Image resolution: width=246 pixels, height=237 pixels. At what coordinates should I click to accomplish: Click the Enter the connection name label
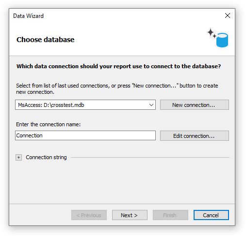click(x=48, y=124)
